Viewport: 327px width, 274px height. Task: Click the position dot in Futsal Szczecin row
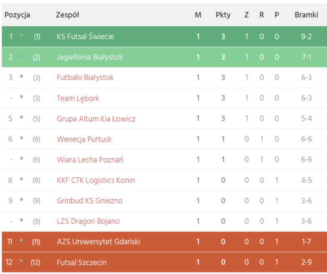[21, 261]
